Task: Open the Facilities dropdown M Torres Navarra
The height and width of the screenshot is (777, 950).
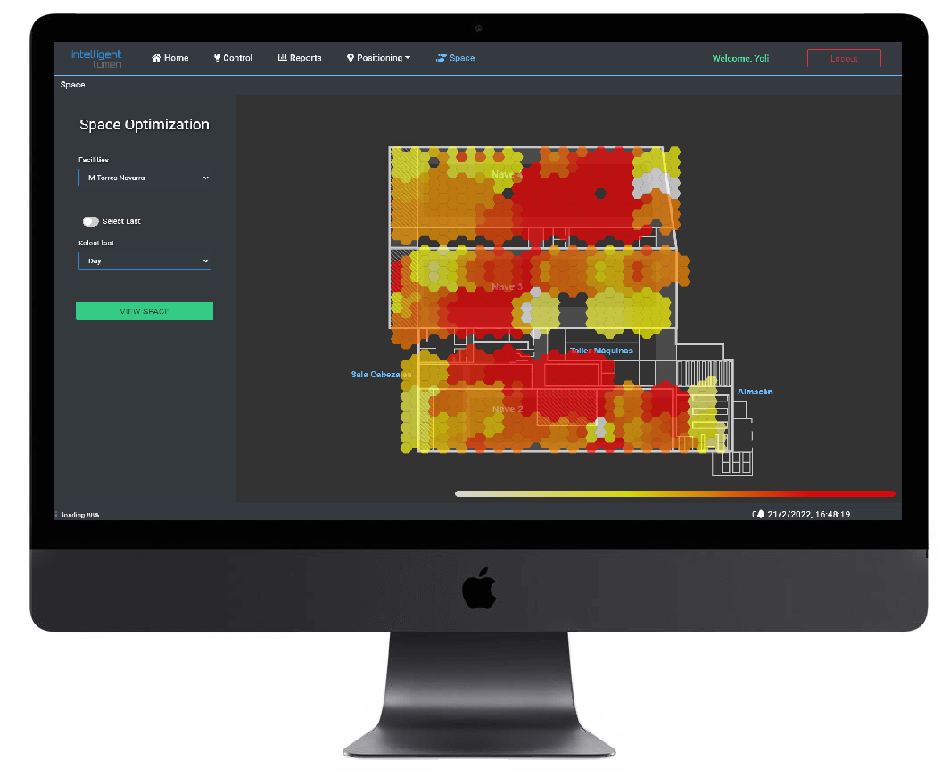Action: click(145, 178)
